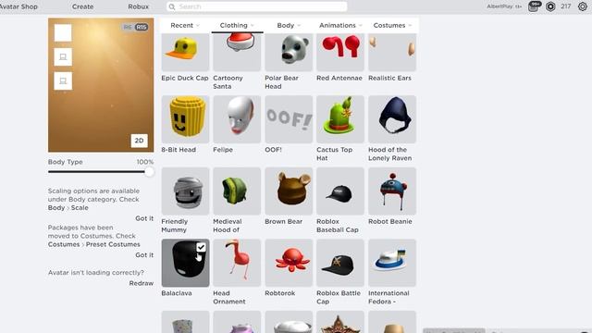Select the Cactus Top Hat
The image size is (592, 333).
coord(340,119)
